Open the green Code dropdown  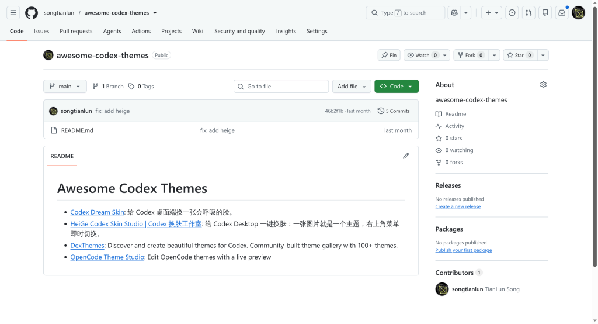[397, 87]
